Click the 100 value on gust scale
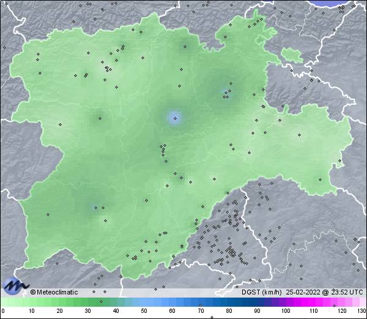 pyautogui.click(x=286, y=311)
